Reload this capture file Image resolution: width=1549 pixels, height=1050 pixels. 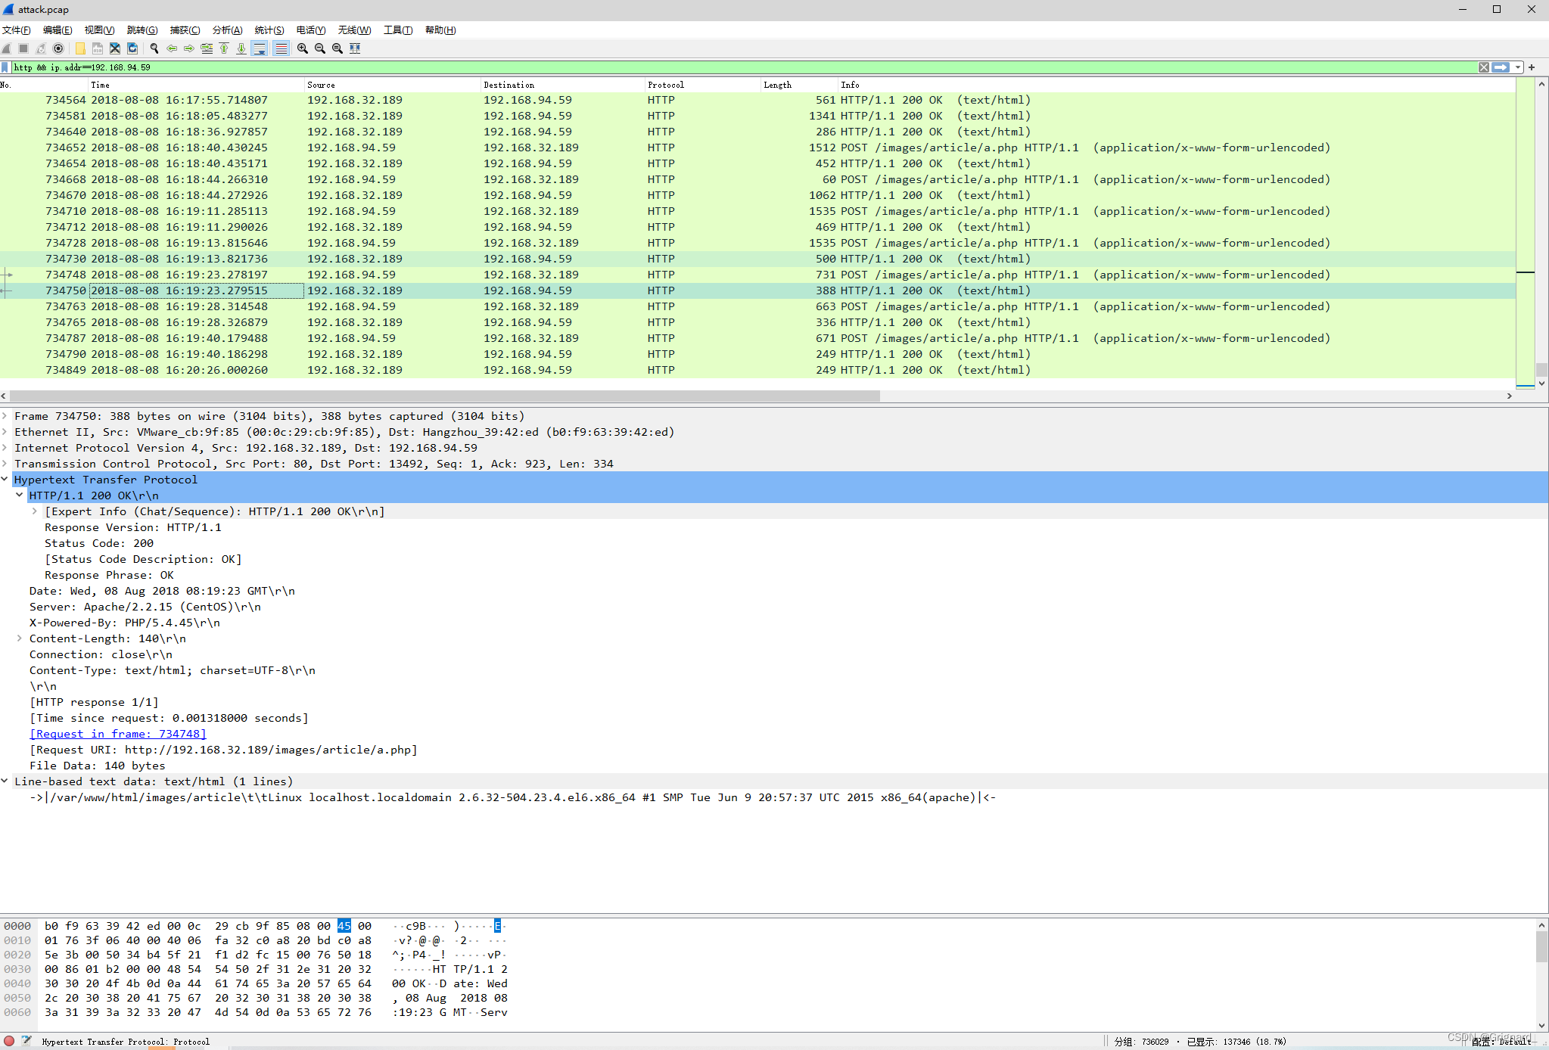pyautogui.click(x=132, y=48)
